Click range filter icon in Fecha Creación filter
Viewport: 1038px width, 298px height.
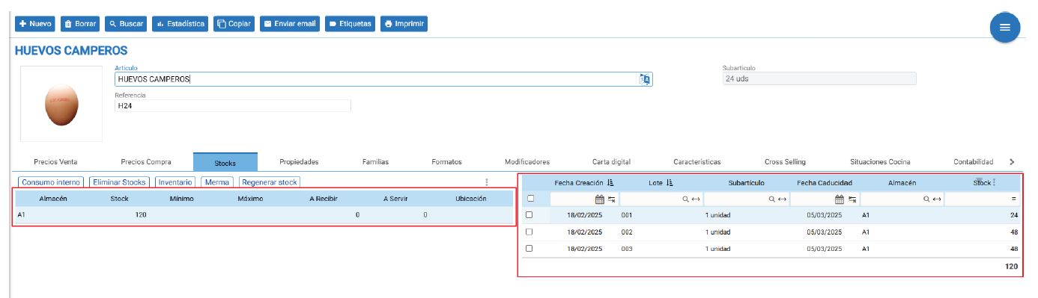[612, 199]
